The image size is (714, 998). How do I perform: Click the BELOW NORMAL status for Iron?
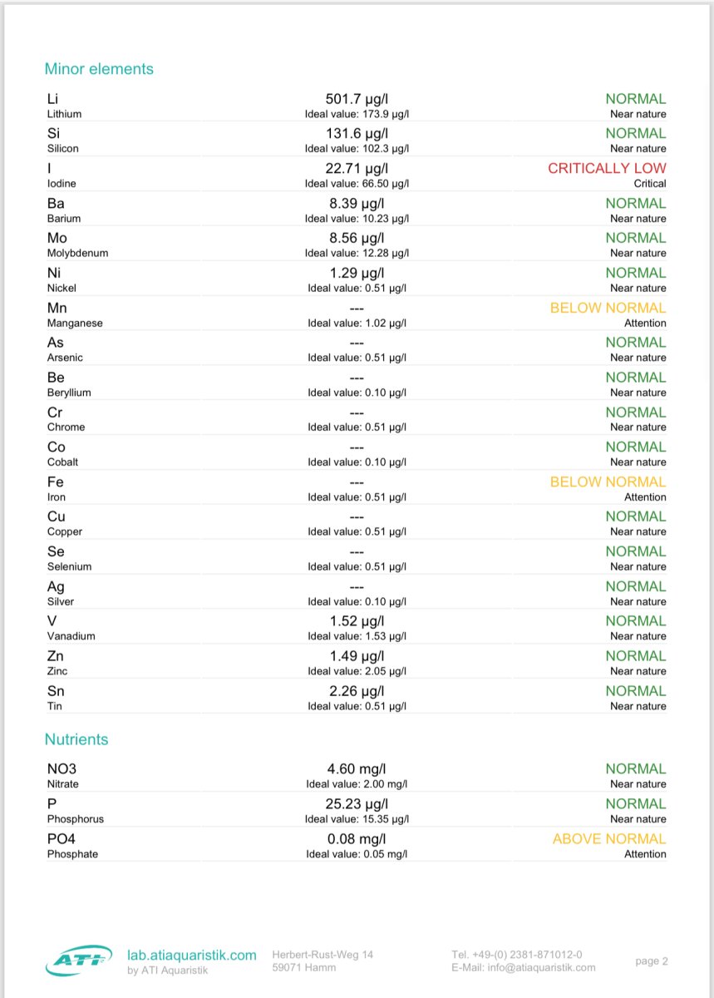608,482
